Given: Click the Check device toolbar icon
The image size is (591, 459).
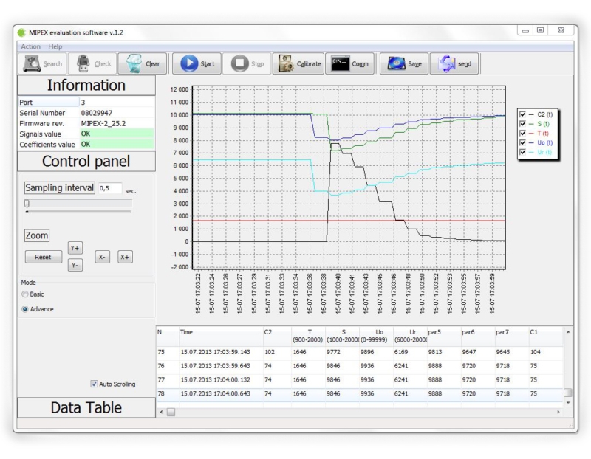Looking at the screenshot, I should [83, 63].
